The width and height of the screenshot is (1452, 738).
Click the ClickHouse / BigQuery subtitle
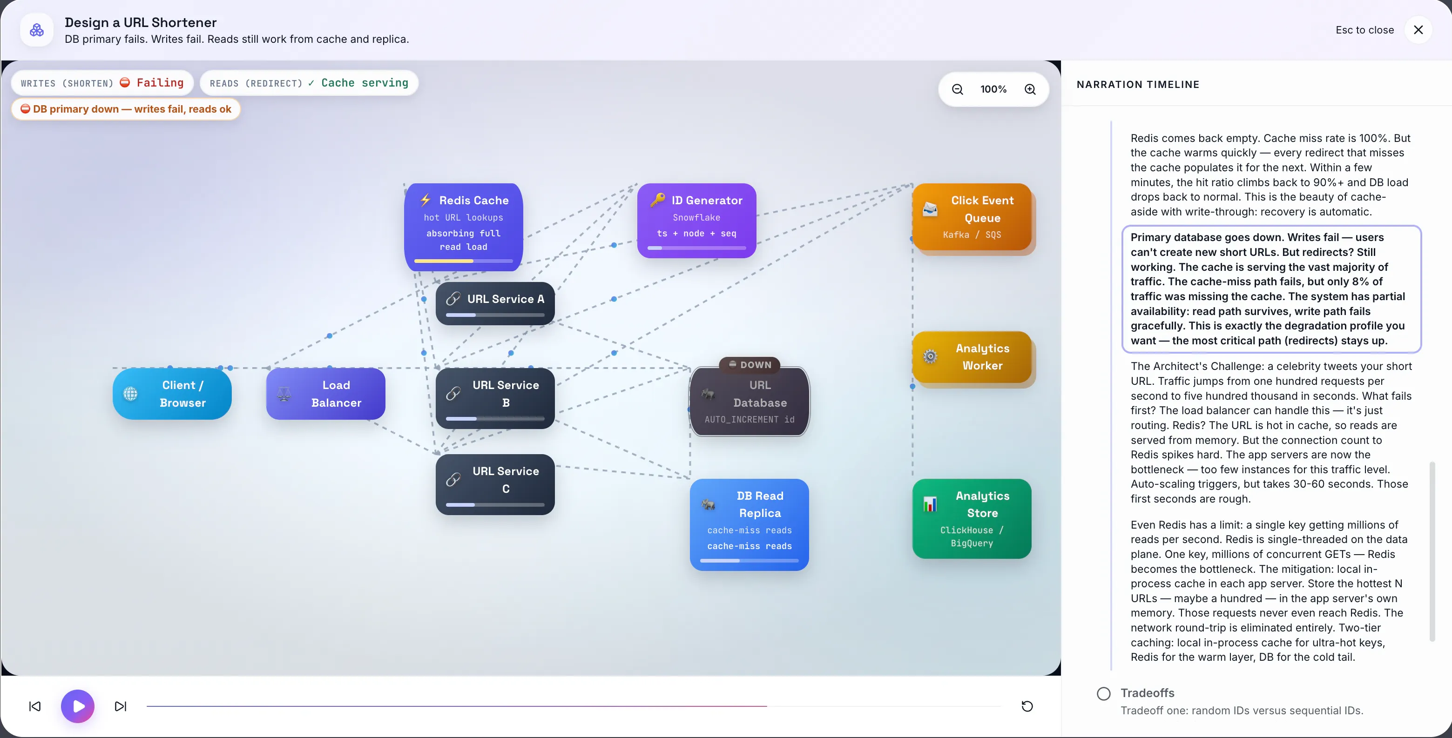pos(972,537)
